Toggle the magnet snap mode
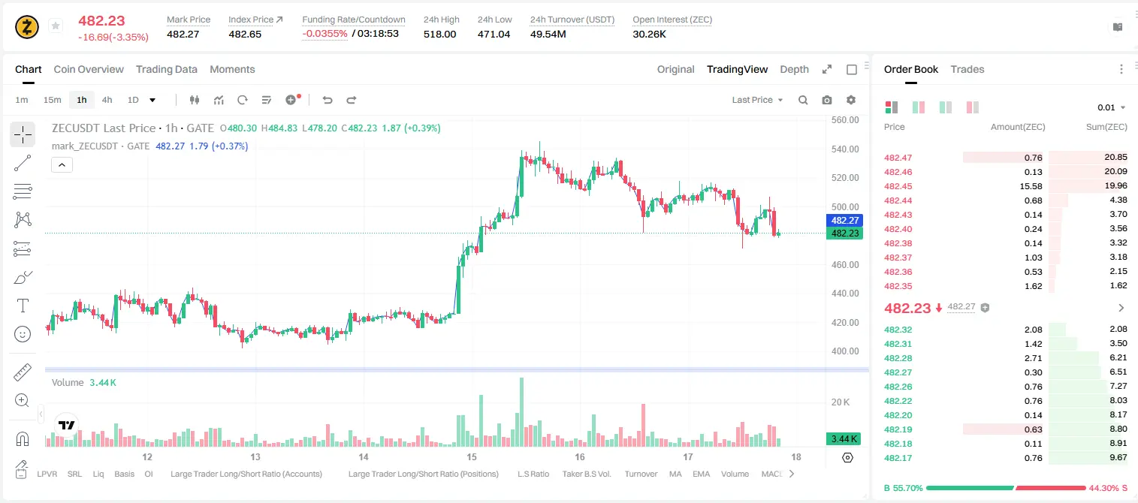 click(x=23, y=438)
